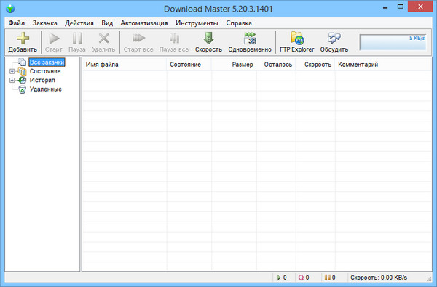Image resolution: width=437 pixels, height=287 pixels.
Task: Click the Добавить (Add download) toolbar icon
Action: pyautogui.click(x=23, y=39)
